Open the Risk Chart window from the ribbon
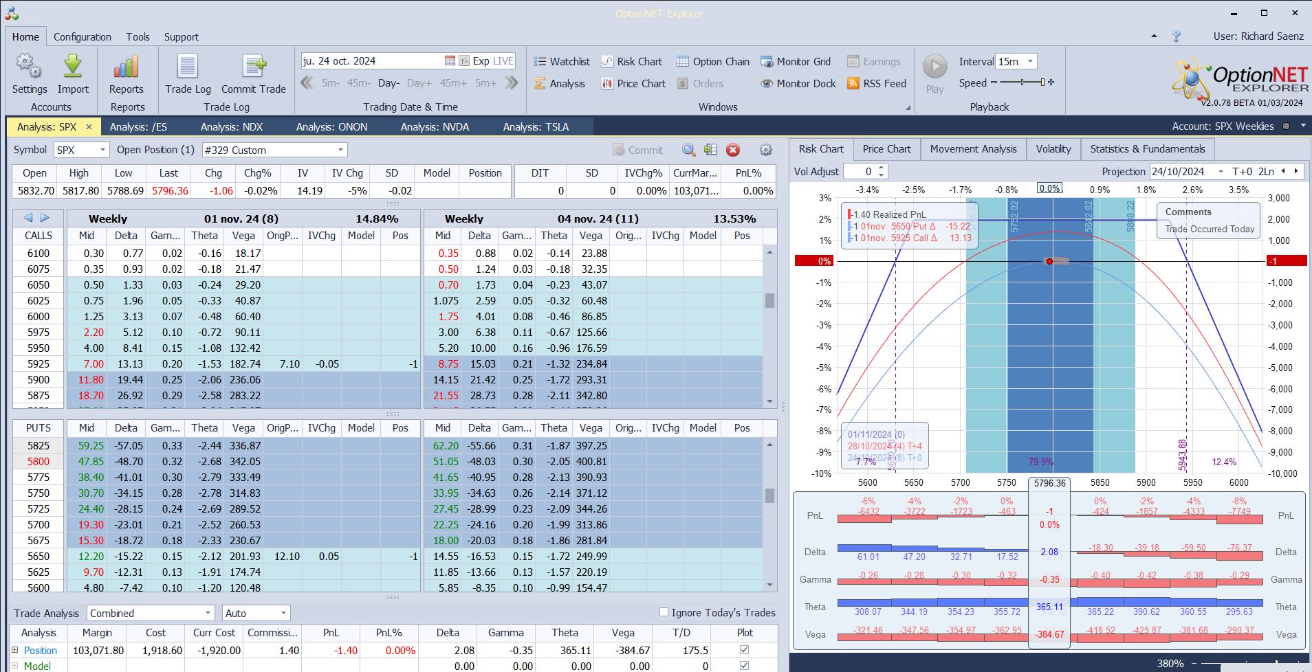 pyautogui.click(x=632, y=61)
